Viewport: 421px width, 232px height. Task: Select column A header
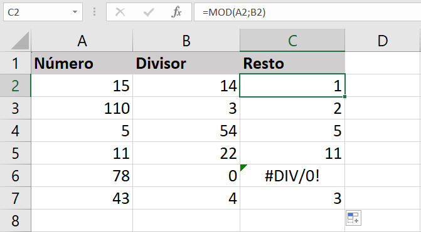pos(82,41)
